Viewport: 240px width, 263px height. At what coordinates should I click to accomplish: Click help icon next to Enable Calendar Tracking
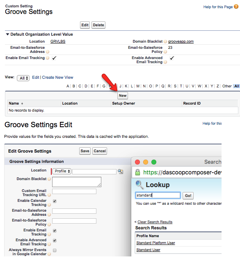tap(49, 205)
